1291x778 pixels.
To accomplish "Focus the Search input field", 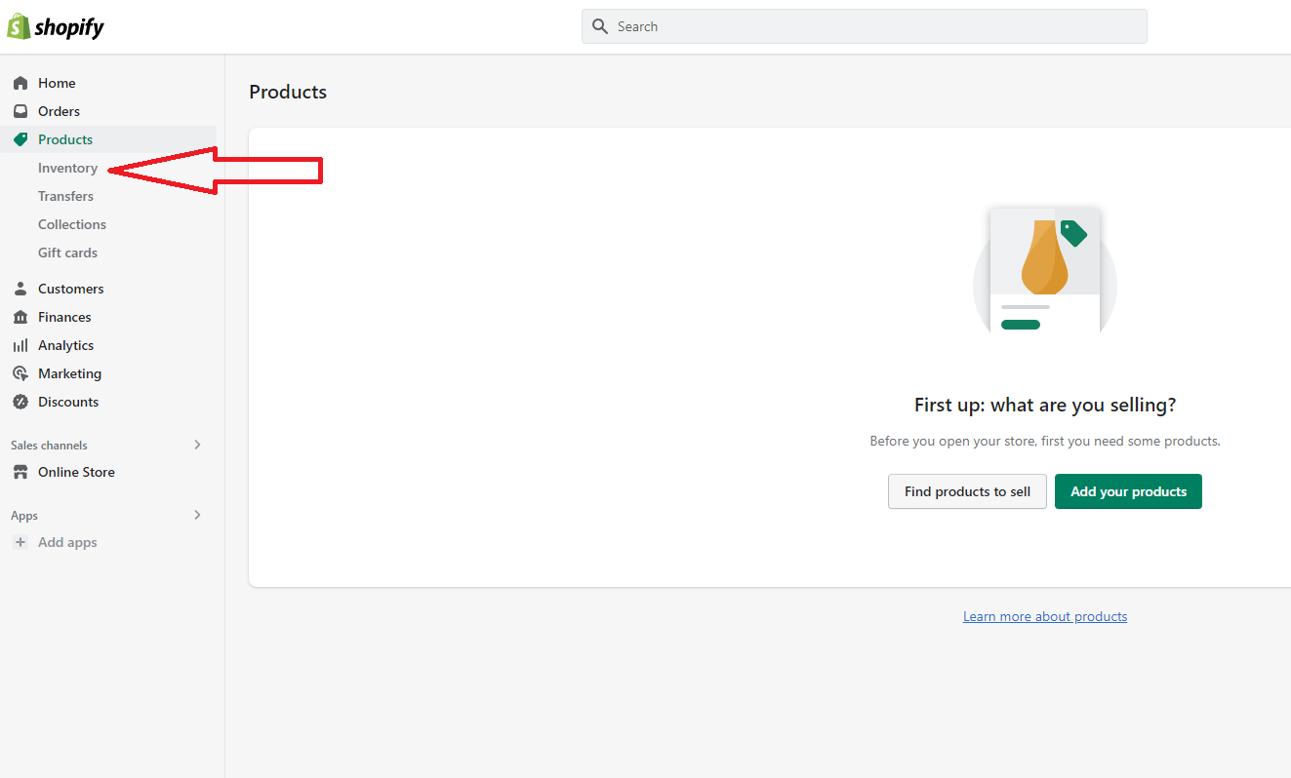I will pos(865,26).
